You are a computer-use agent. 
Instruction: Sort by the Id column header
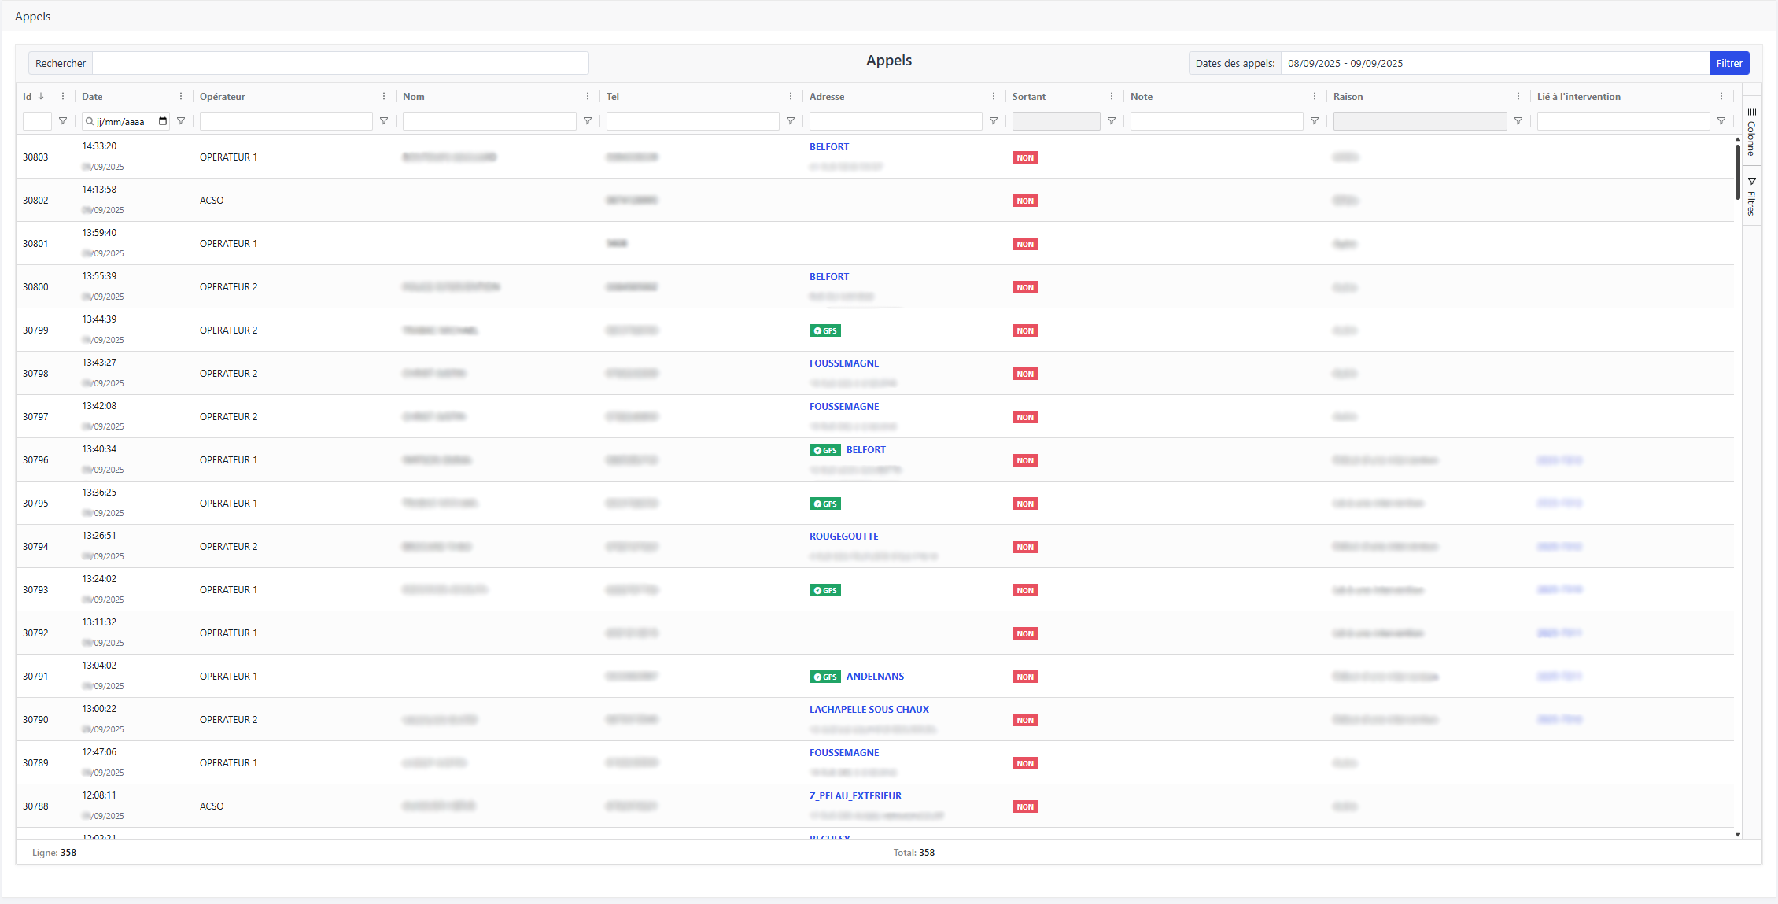tap(28, 97)
